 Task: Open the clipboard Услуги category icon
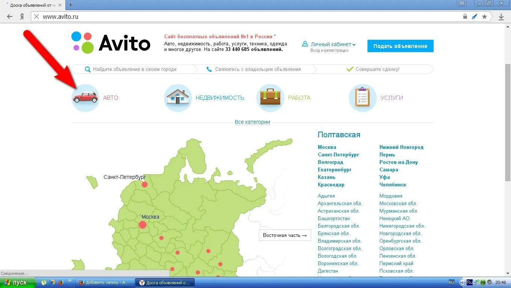point(363,98)
